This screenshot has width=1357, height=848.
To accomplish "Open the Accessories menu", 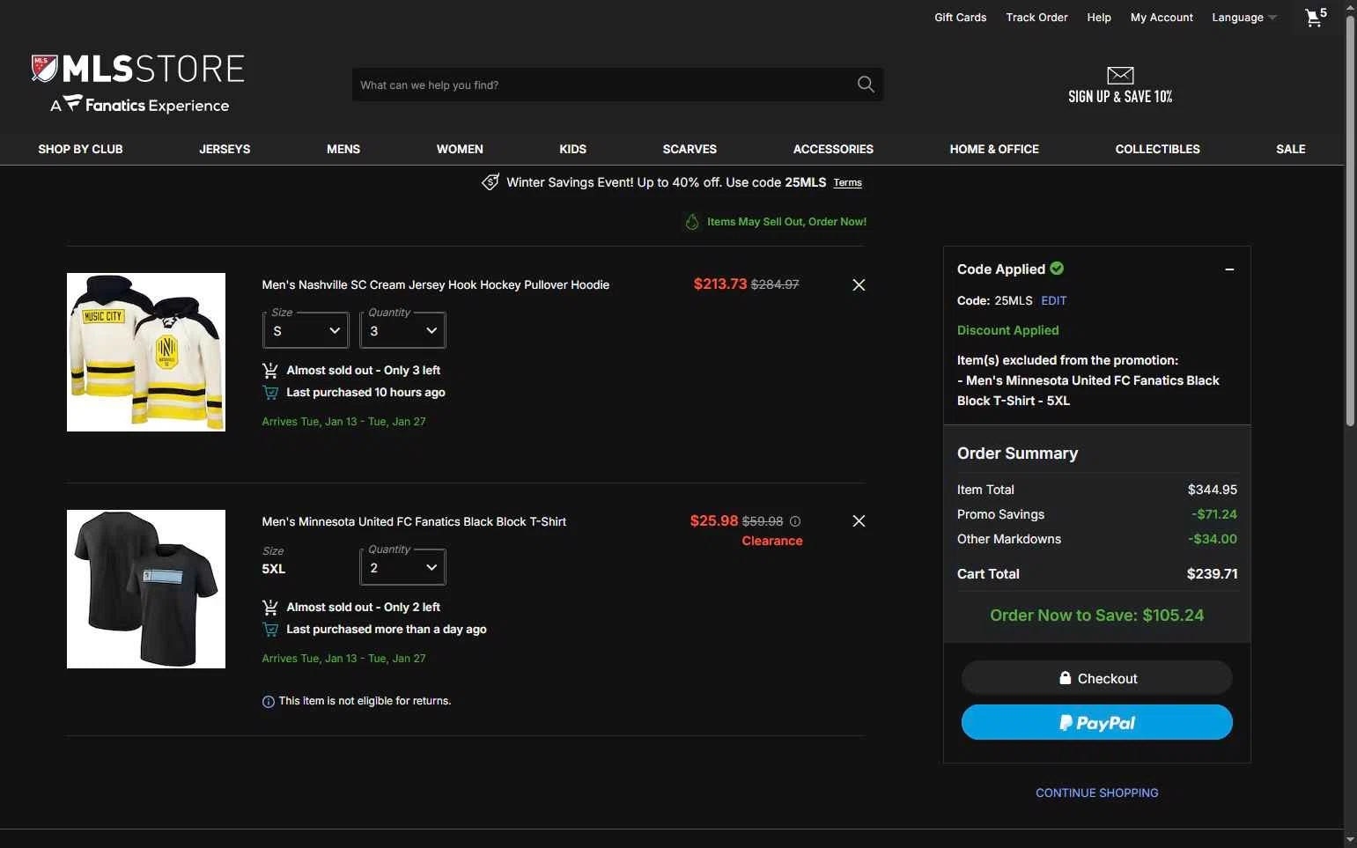I will [833, 149].
